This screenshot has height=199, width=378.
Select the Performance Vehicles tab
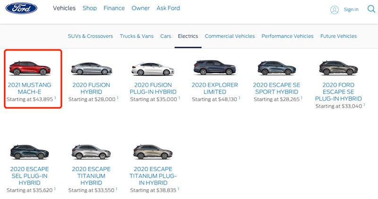pyautogui.click(x=287, y=36)
